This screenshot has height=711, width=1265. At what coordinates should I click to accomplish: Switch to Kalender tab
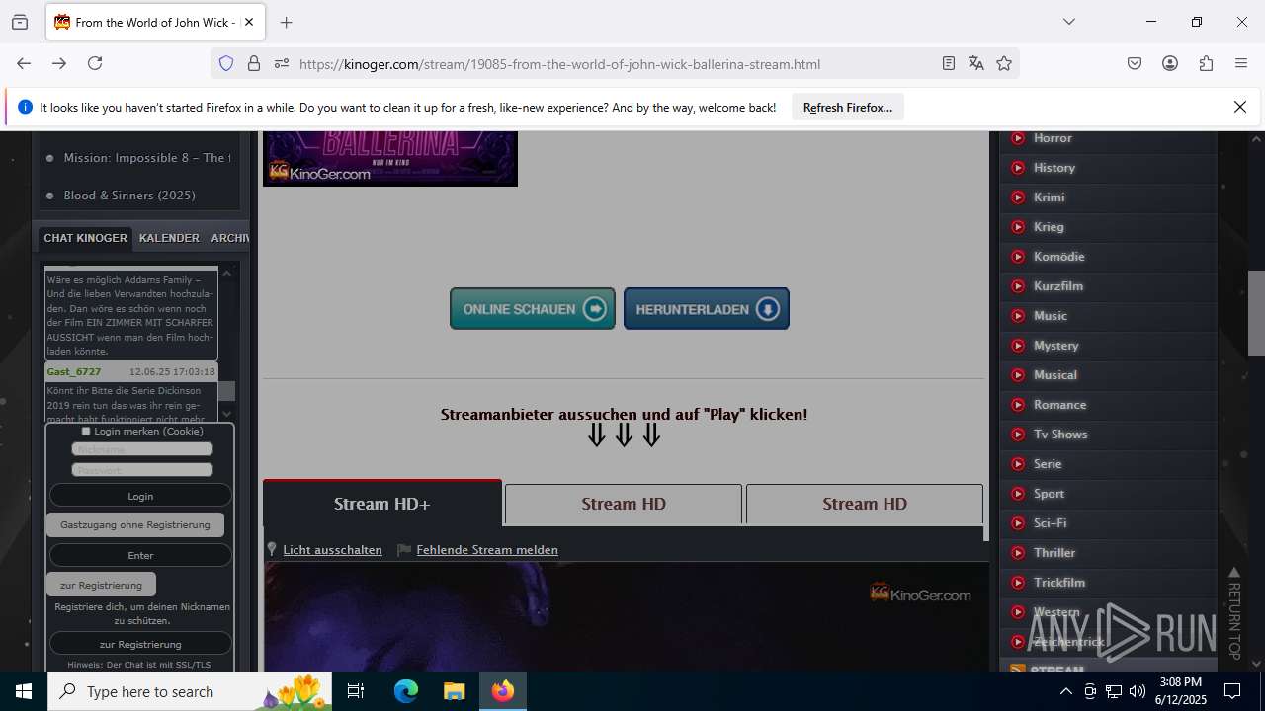pos(169,238)
